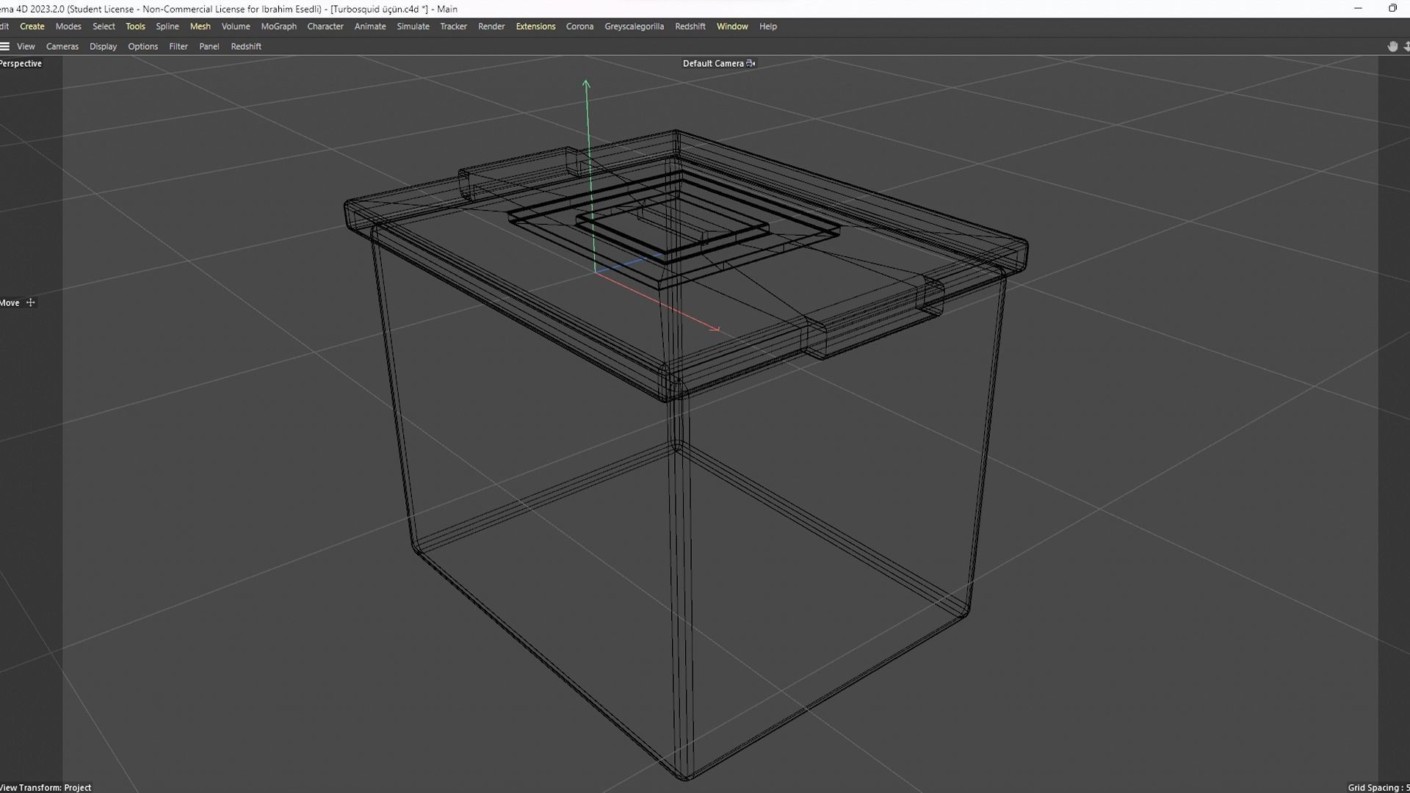Minimize the Cinema 4D window
Image resolution: width=1410 pixels, height=793 pixels.
pyautogui.click(x=1357, y=9)
